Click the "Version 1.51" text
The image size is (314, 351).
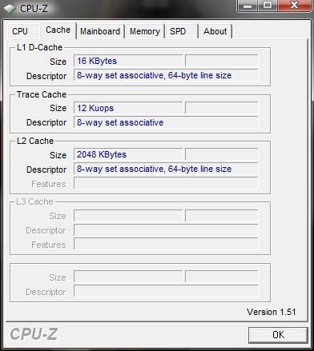click(271, 312)
